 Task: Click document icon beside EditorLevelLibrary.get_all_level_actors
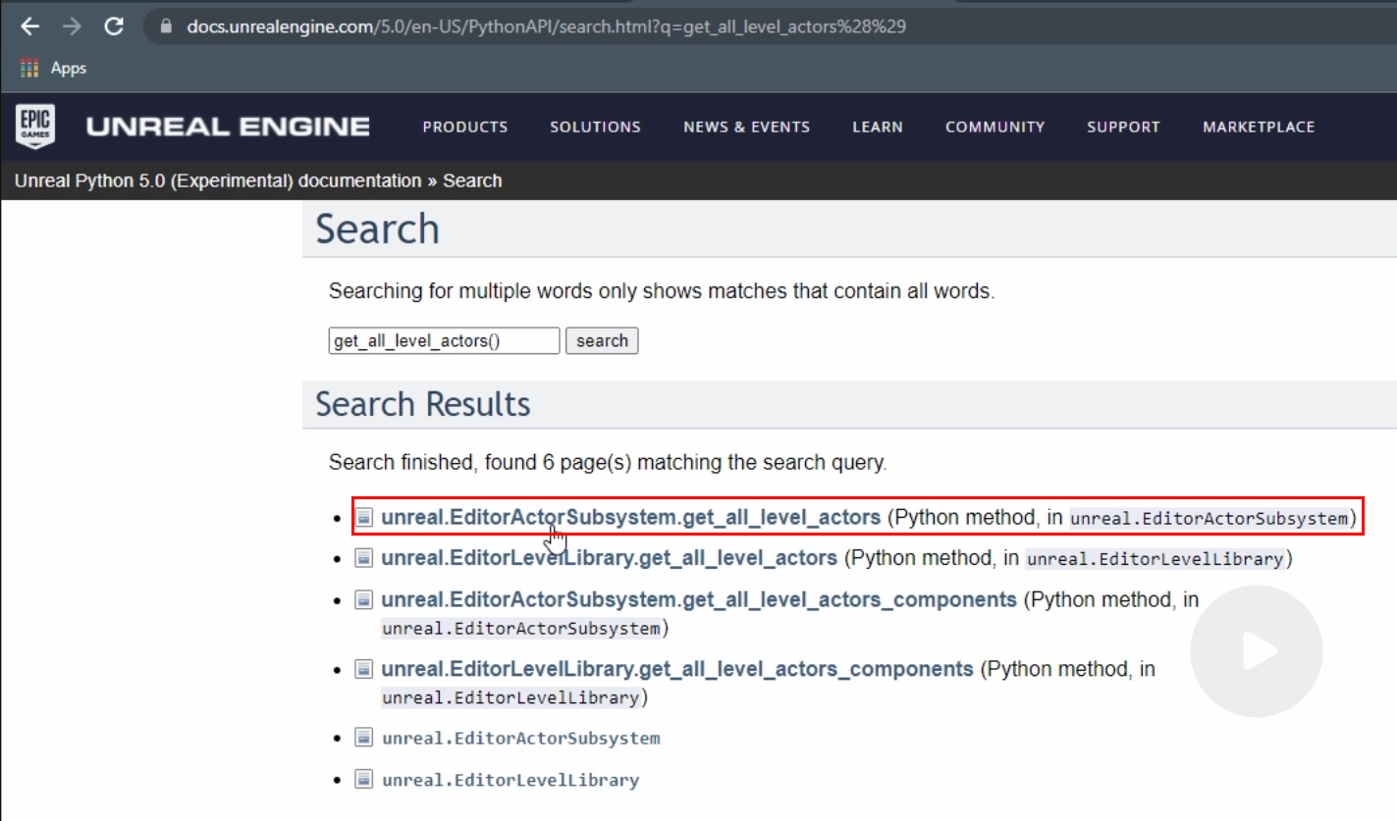[x=364, y=558]
